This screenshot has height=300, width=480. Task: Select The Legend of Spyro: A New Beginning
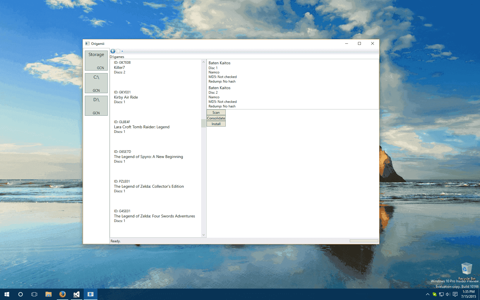[x=156, y=157]
